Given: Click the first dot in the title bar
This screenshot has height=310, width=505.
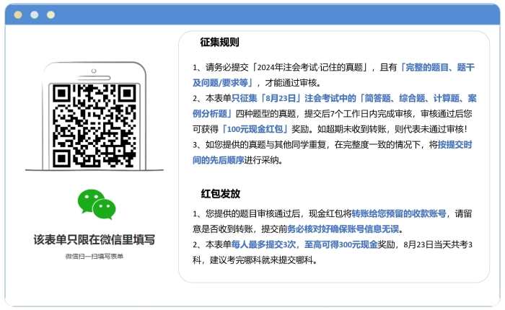Looking at the screenshot, I should click(x=17, y=14).
